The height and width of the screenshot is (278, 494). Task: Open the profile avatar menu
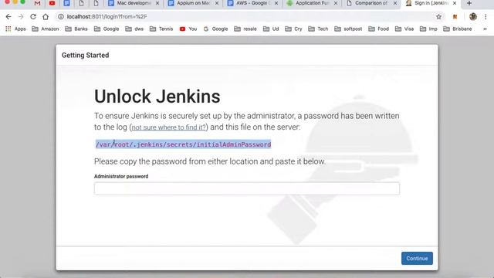473,17
